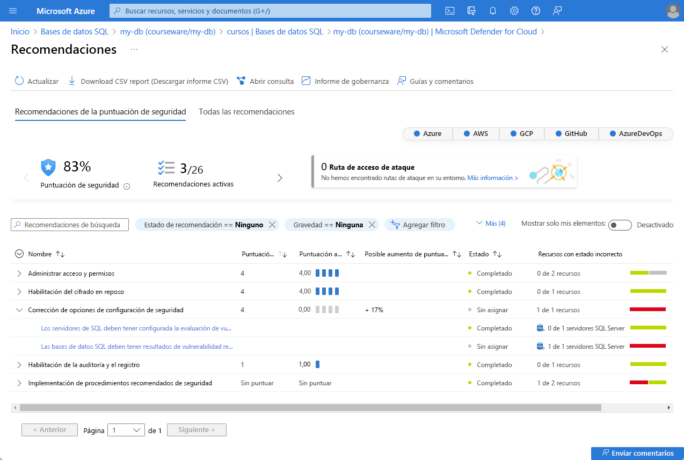
Task: Expand Administrar acceso y permisos row
Action: pyautogui.click(x=19, y=274)
